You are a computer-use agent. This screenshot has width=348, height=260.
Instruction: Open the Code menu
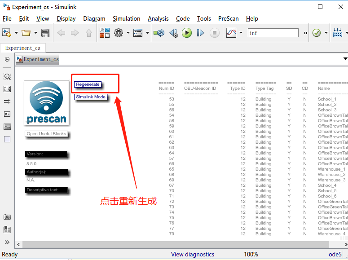click(183, 19)
